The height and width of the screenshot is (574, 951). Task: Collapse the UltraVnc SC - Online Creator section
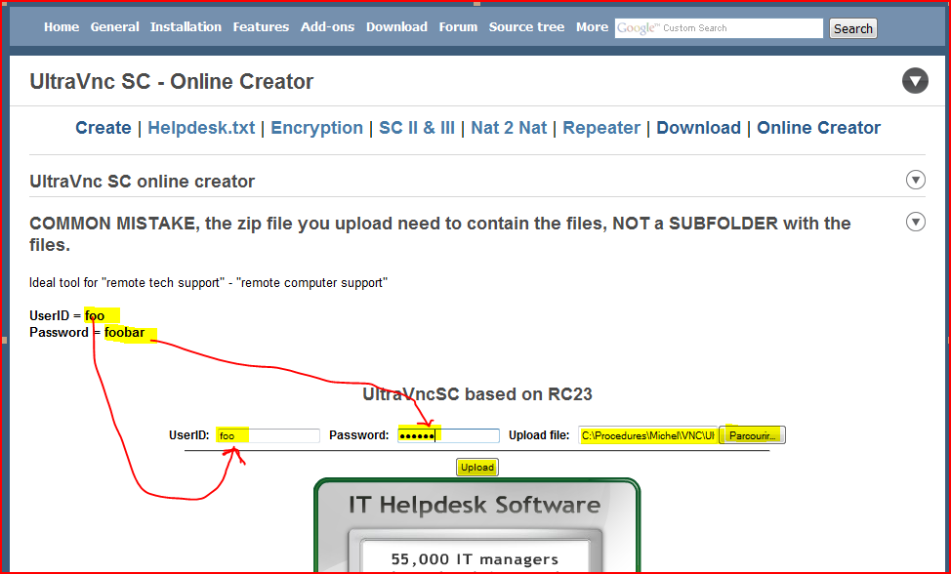pyautogui.click(x=915, y=81)
